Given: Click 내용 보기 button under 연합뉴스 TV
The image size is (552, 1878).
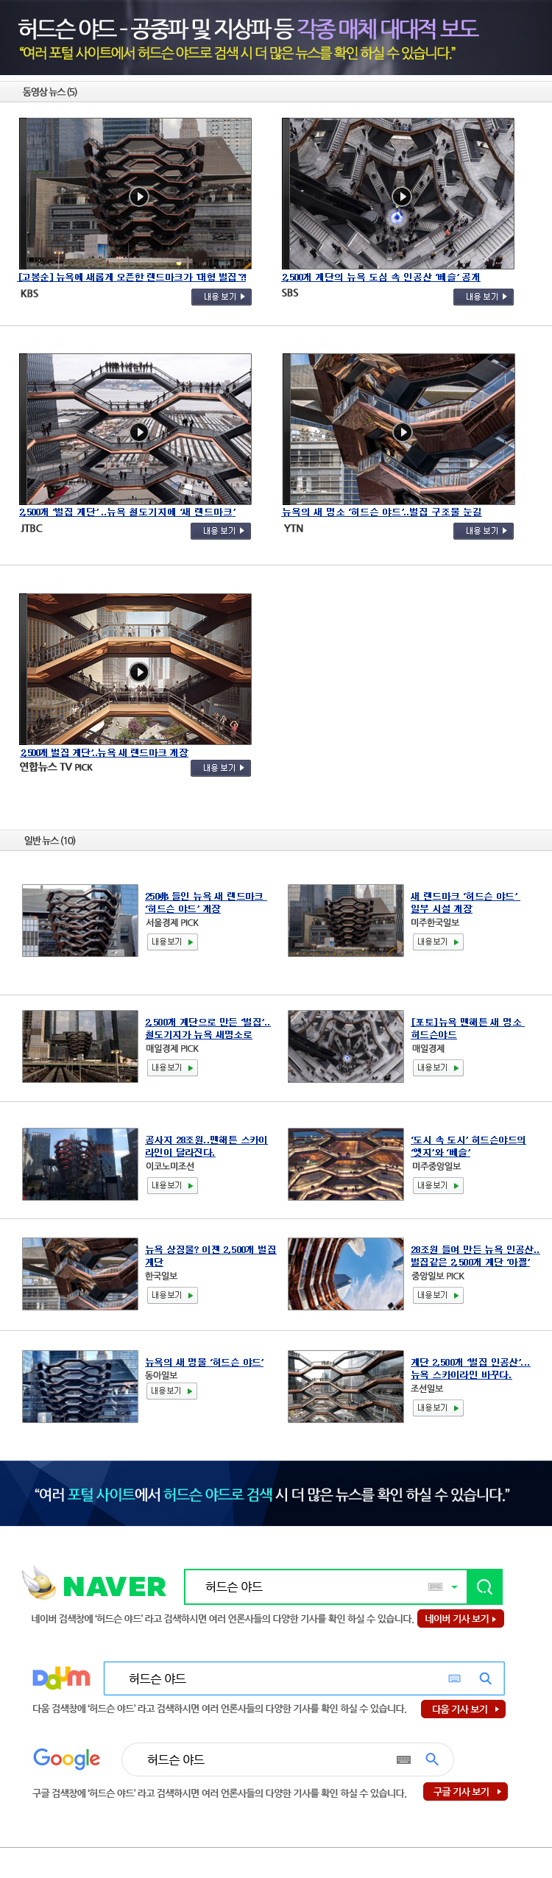Looking at the screenshot, I should [x=221, y=768].
